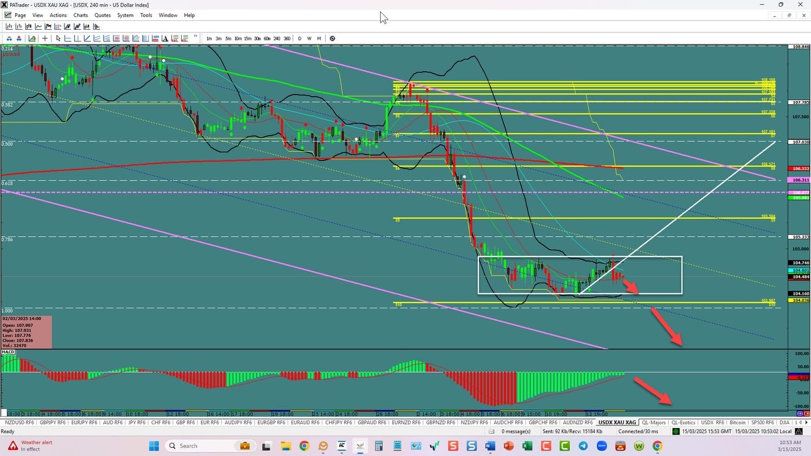This screenshot has width=811, height=456.
Task: Click the green chart analysis icon
Action: click(32, 38)
